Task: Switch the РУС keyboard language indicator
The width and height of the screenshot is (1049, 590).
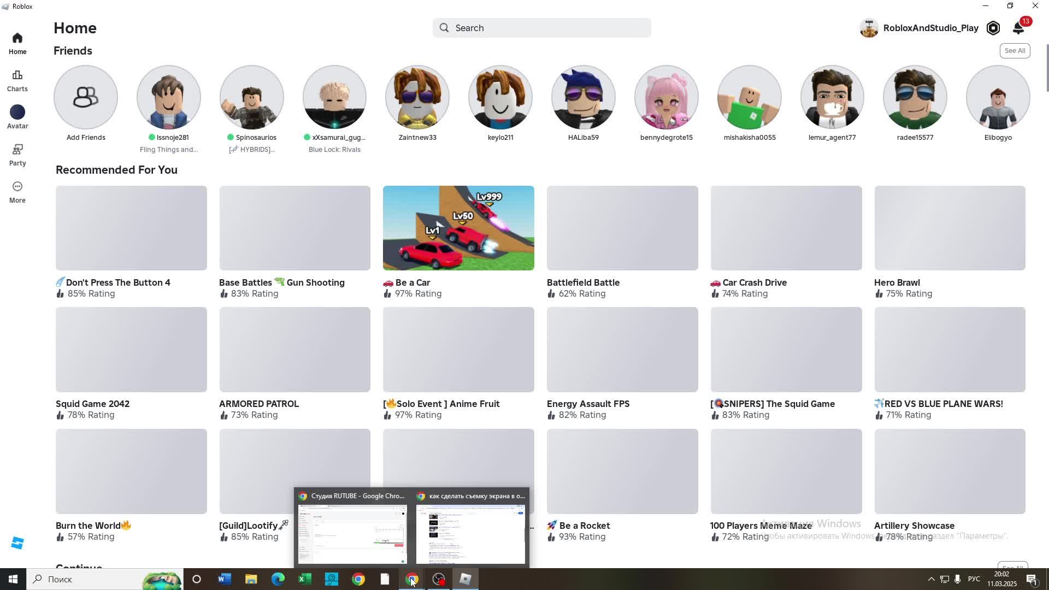Action: tap(974, 579)
